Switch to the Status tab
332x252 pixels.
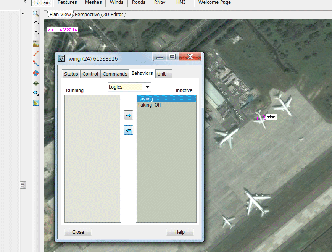pyautogui.click(x=71, y=74)
